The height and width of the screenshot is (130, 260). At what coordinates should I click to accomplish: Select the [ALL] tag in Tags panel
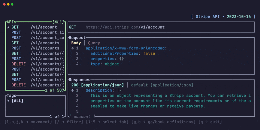pos(17,101)
